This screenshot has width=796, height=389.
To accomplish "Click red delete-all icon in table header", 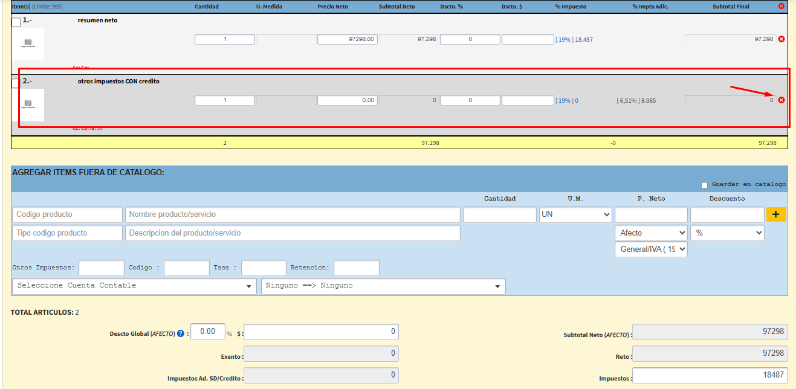I will tap(781, 6).
